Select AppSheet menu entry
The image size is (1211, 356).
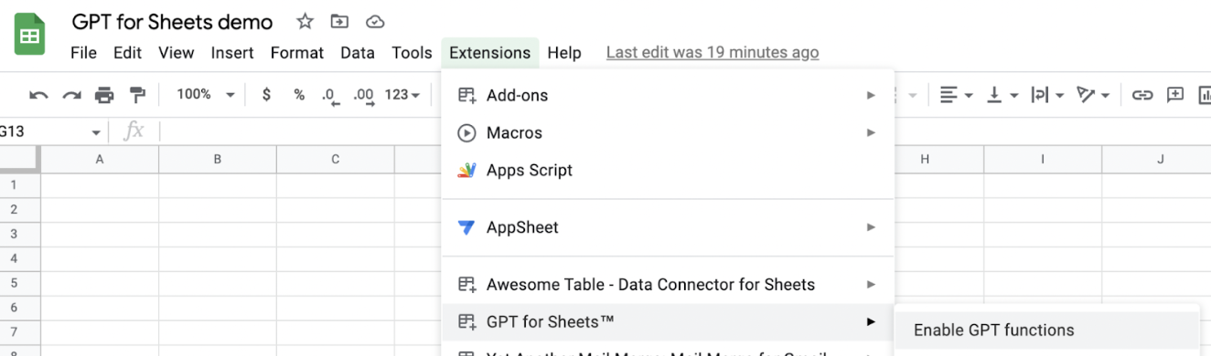(x=668, y=227)
